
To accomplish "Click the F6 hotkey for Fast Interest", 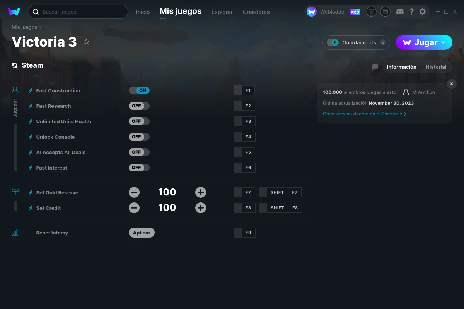I will coord(245,168).
